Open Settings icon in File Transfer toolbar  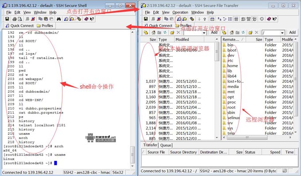point(192,19)
